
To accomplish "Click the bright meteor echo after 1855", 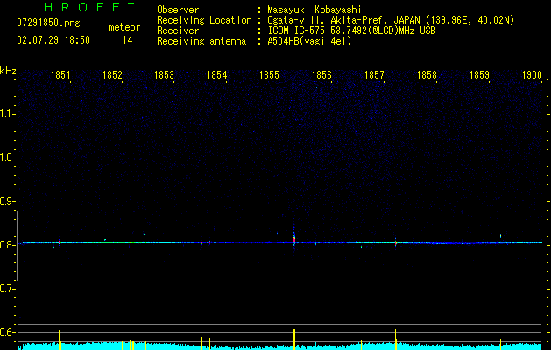I will [x=294, y=240].
